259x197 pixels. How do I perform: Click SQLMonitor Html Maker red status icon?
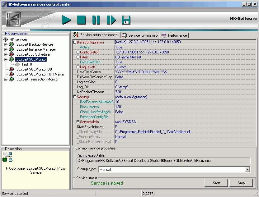click(x=11, y=74)
